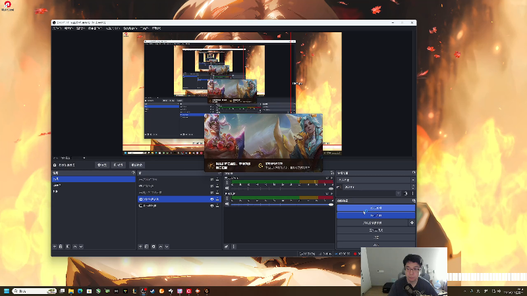Remove the selected source with trash icon
Viewport: 527px width, 296px height.
[x=146, y=246]
